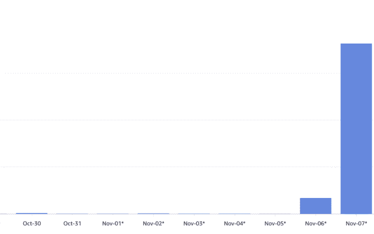Select the Nov-06 bar in chart
Screen dimensions: 374x234
pyautogui.click(x=316, y=206)
